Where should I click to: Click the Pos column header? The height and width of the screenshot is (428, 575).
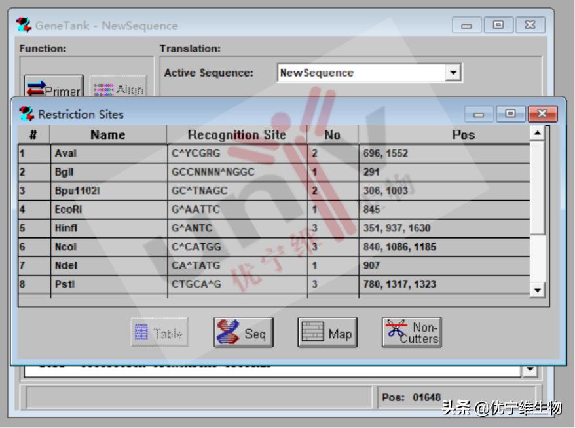(x=463, y=135)
